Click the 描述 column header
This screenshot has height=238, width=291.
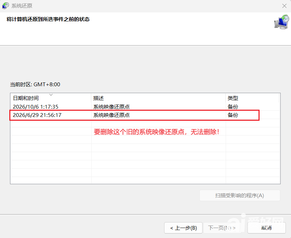pos(158,98)
